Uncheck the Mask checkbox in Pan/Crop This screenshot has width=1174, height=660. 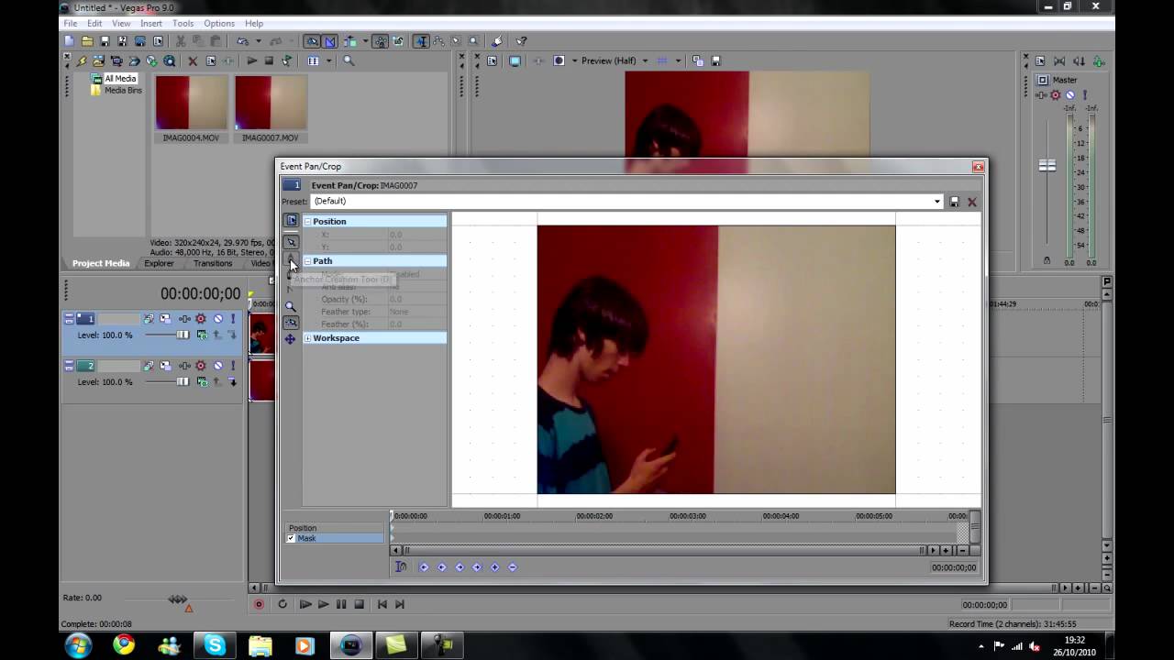click(x=291, y=538)
